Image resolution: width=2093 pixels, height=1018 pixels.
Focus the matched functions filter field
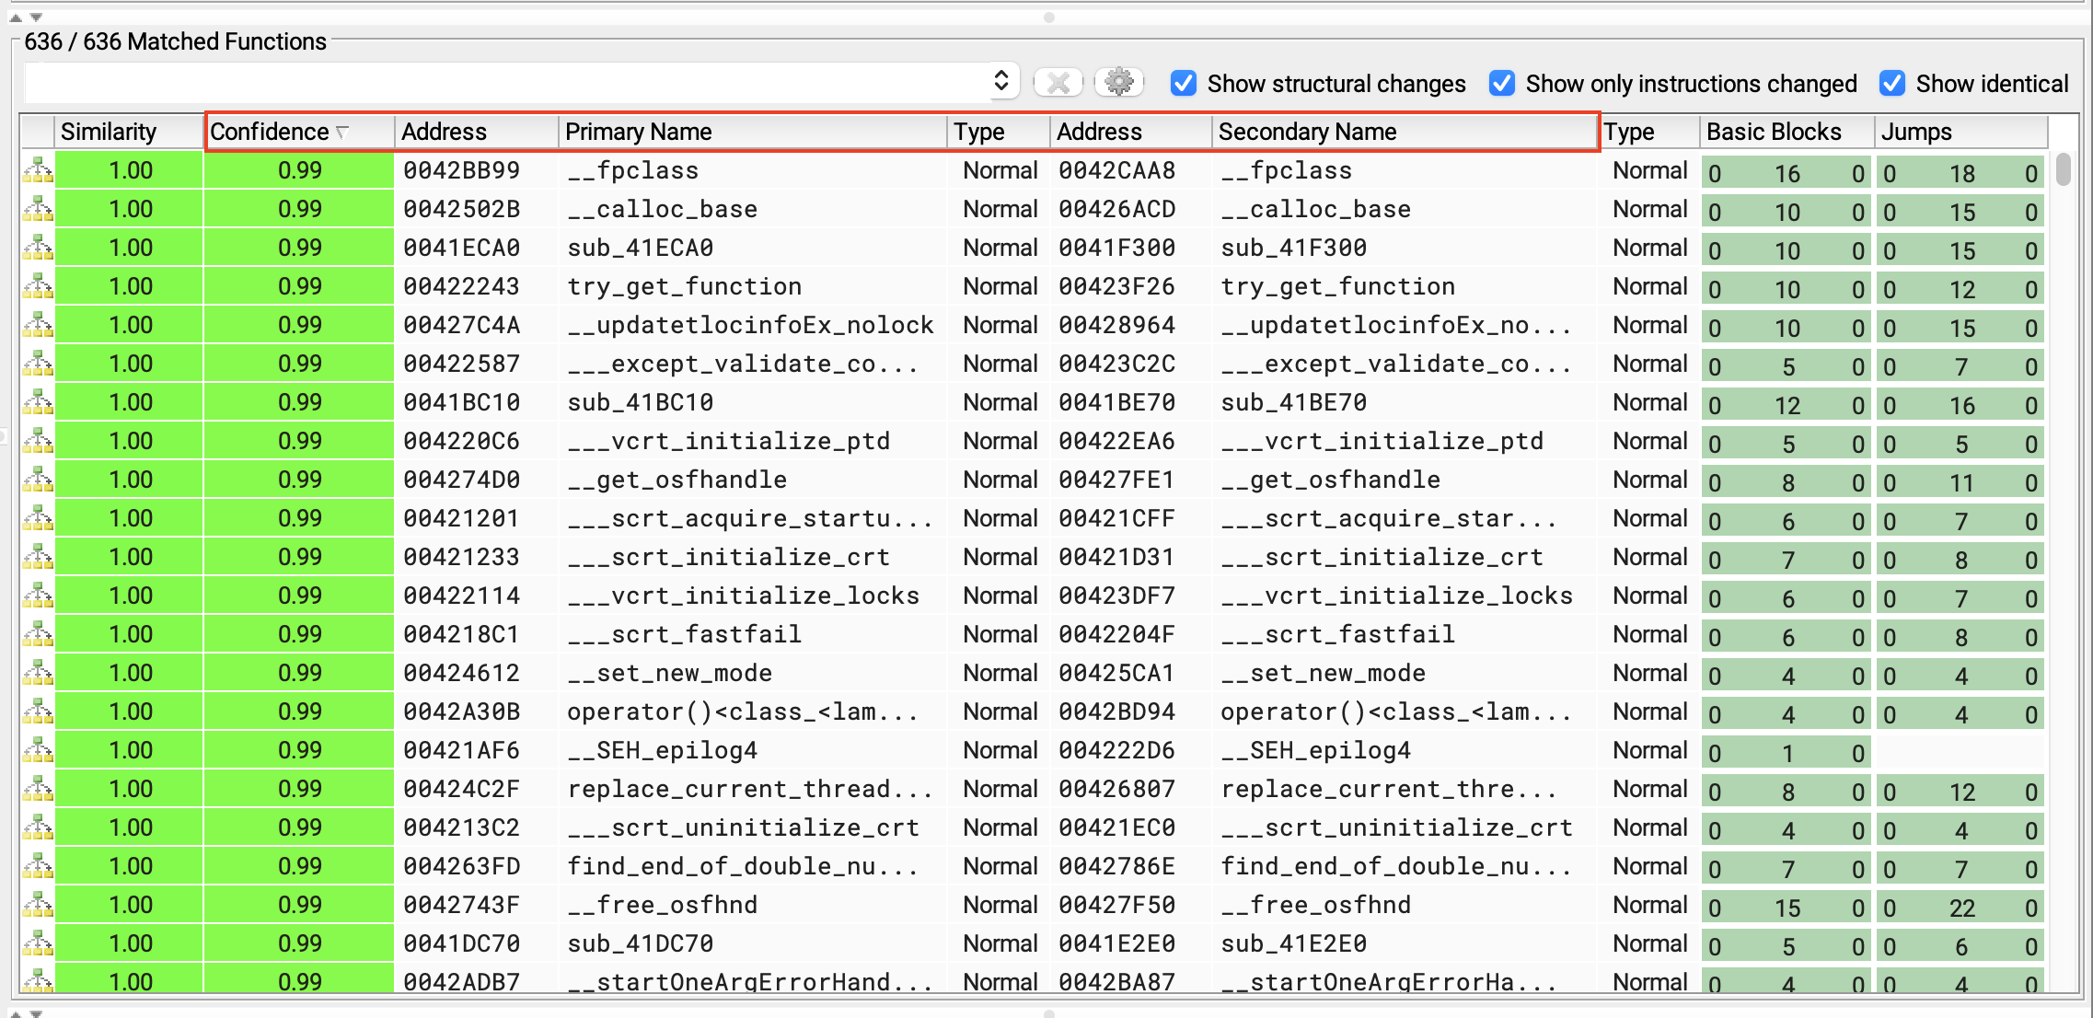[506, 82]
